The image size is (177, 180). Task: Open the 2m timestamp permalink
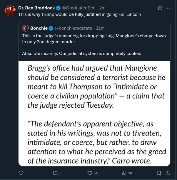(102, 8)
